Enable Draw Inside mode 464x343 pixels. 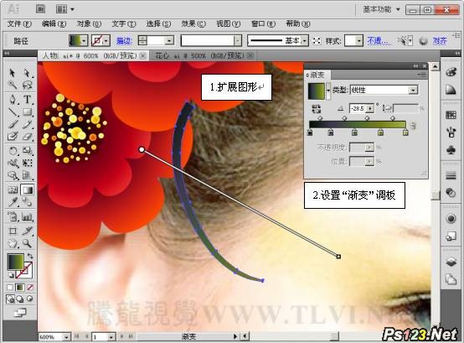pos(30,299)
